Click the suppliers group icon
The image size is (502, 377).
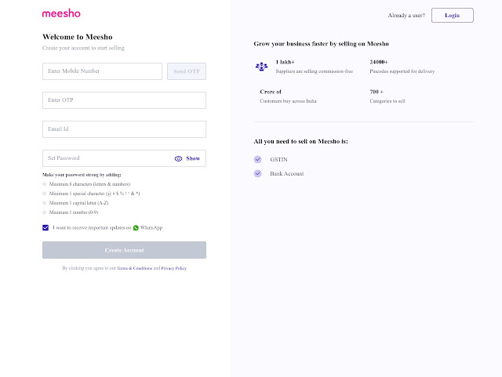coord(261,67)
